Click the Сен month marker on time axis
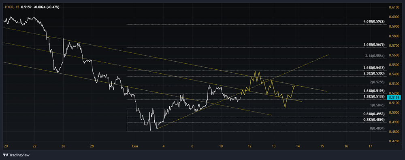The width and height of the screenshot is (405, 160). coord(135,146)
